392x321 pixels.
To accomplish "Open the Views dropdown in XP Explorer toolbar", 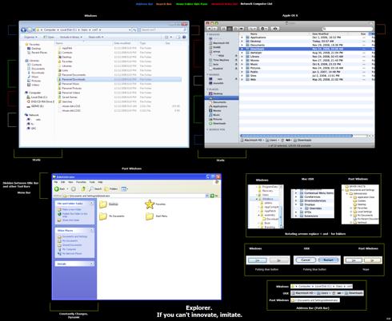I will point(125,188).
